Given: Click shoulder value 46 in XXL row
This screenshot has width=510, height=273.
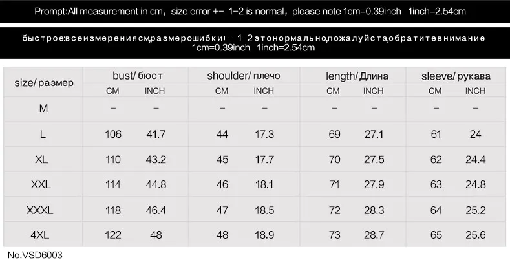Looking at the screenshot, I should pos(222,185).
